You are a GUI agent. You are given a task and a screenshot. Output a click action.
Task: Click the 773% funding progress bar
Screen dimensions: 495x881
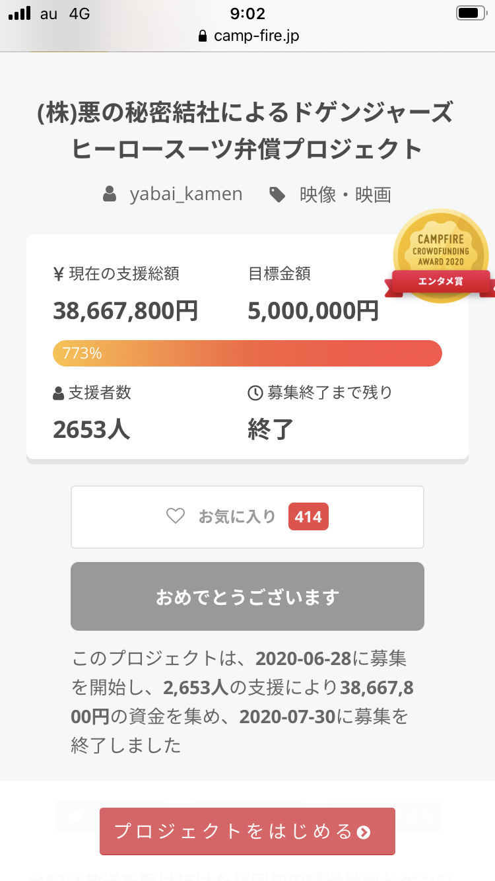tap(247, 353)
